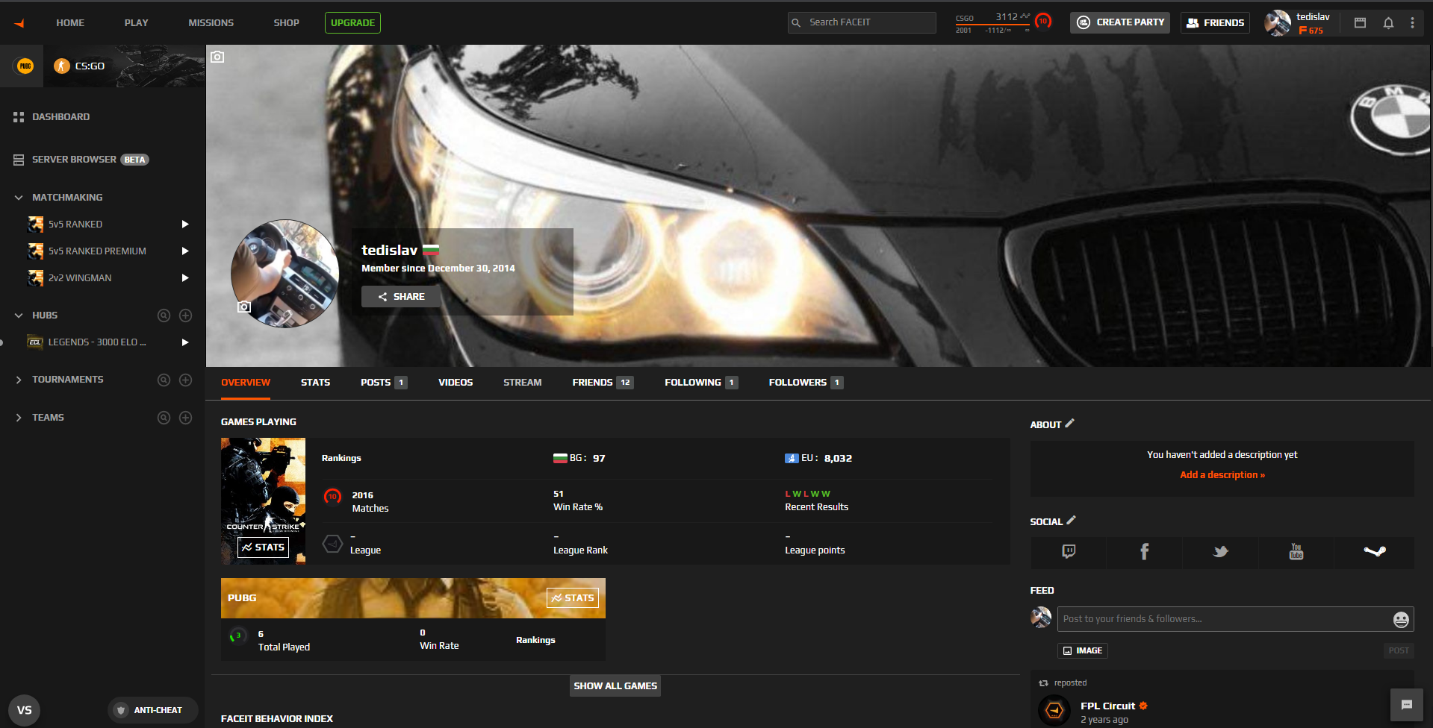The image size is (1433, 728).
Task: Open the Dashboard from the sidebar
Action: 52,117
